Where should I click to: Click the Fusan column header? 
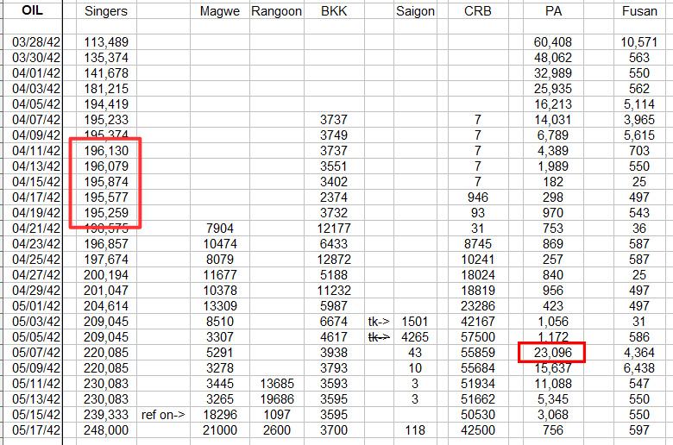[x=639, y=11]
